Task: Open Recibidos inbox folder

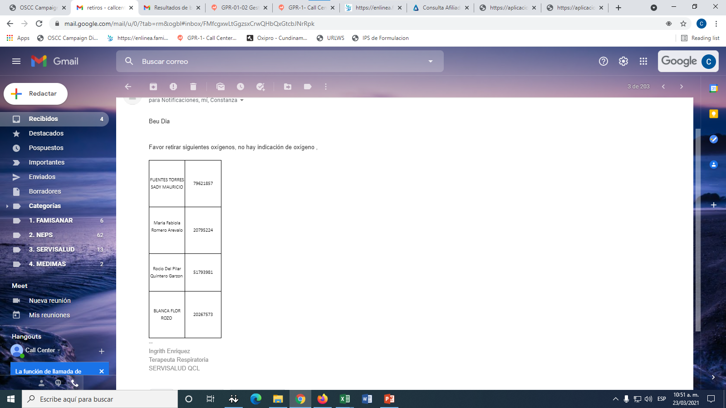Action: tap(54, 119)
